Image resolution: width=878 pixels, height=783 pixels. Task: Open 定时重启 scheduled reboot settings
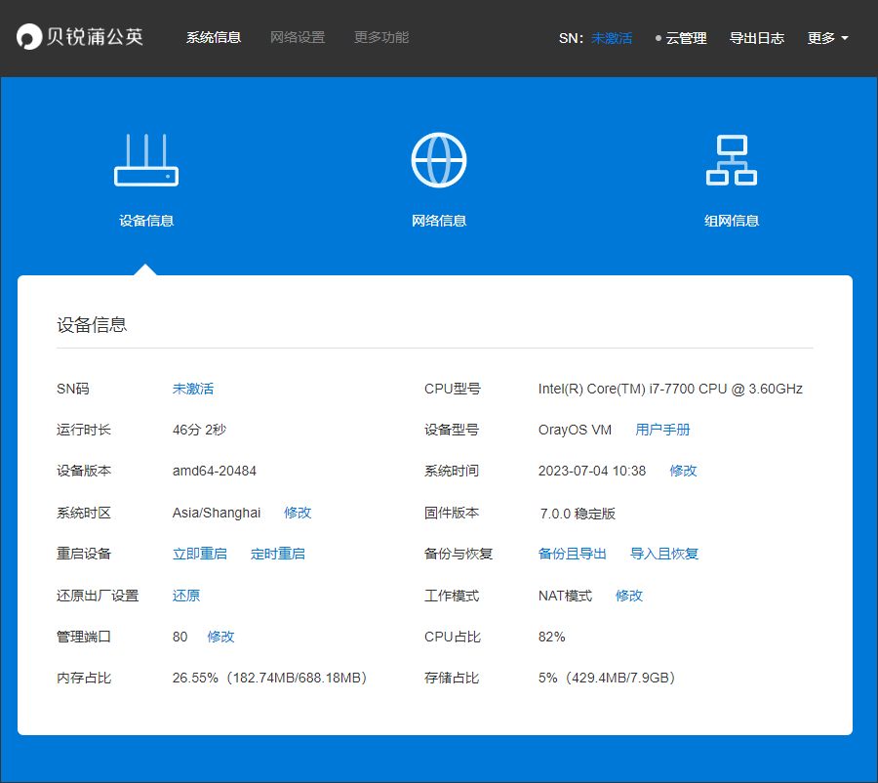tap(277, 554)
